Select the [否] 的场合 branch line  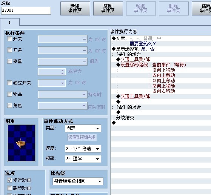tap(161, 107)
